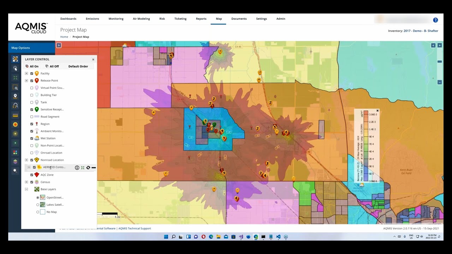Expand the Census layer tree node
Screen dimensions: 452x254
click(26, 182)
